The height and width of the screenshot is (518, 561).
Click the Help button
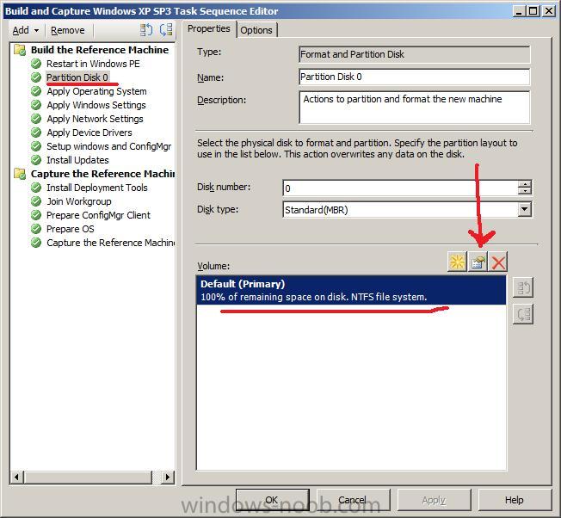[x=515, y=500]
